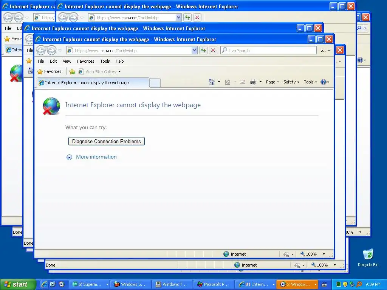The width and height of the screenshot is (387, 290).
Task: Expand the Web Slice Gallery dropdown arrow
Action: click(x=119, y=72)
